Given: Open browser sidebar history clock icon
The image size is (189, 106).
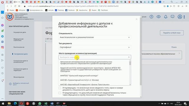Looking at the screenshot, I should [x=2, y=73].
